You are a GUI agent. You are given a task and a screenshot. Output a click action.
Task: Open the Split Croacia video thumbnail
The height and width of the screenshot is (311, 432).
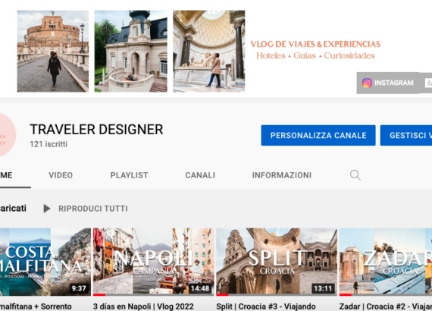click(277, 262)
